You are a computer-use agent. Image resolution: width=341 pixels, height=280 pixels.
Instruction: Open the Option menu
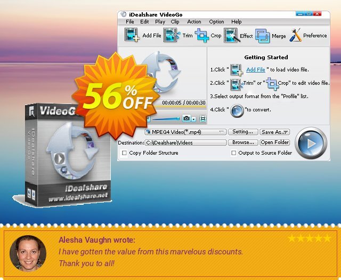pyautogui.click(x=216, y=22)
